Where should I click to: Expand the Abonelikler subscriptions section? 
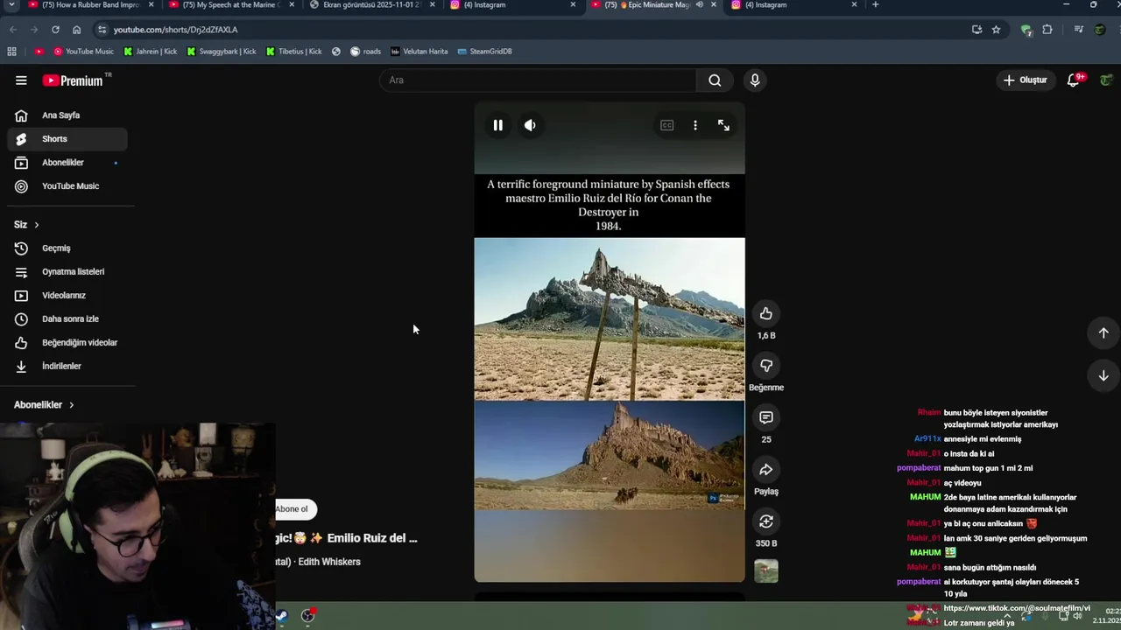(44, 405)
